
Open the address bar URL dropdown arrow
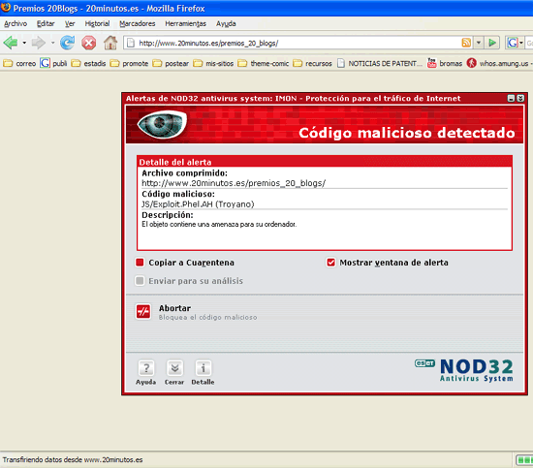click(479, 43)
